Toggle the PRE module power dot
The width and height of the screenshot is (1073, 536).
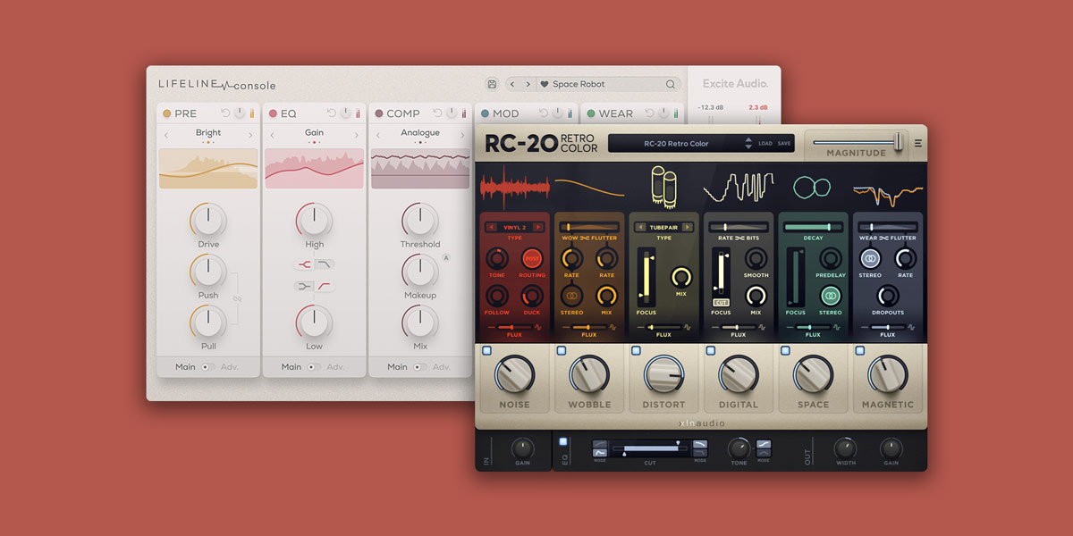pyautogui.click(x=166, y=113)
